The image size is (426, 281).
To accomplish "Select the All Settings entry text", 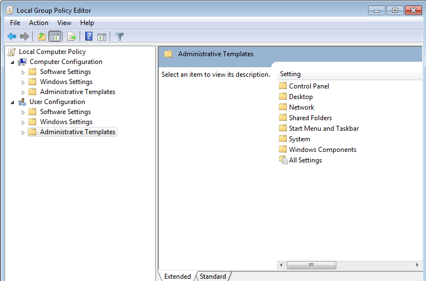I will tap(305, 160).
